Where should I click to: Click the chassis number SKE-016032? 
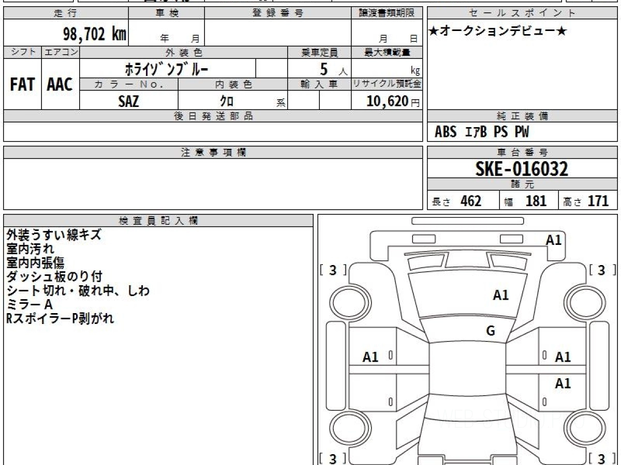522,168
